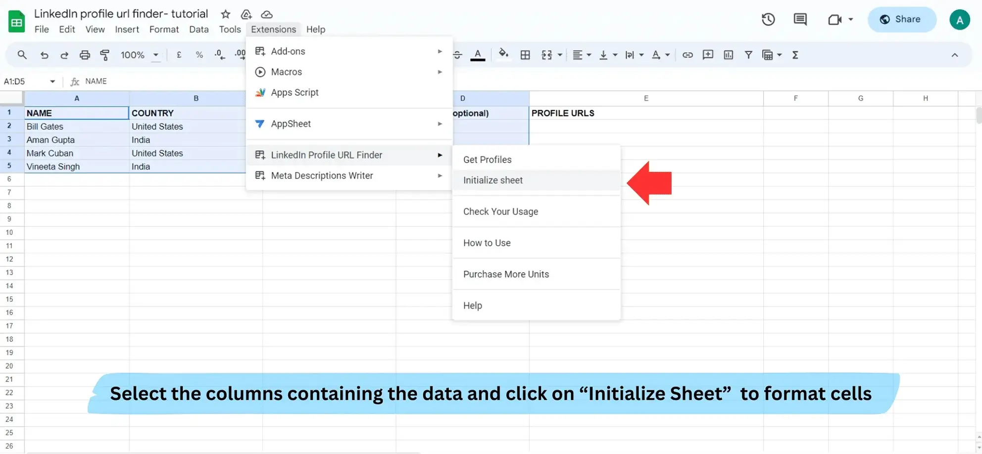The height and width of the screenshot is (454, 982).
Task: Open the account avatar A
Action: tap(960, 20)
